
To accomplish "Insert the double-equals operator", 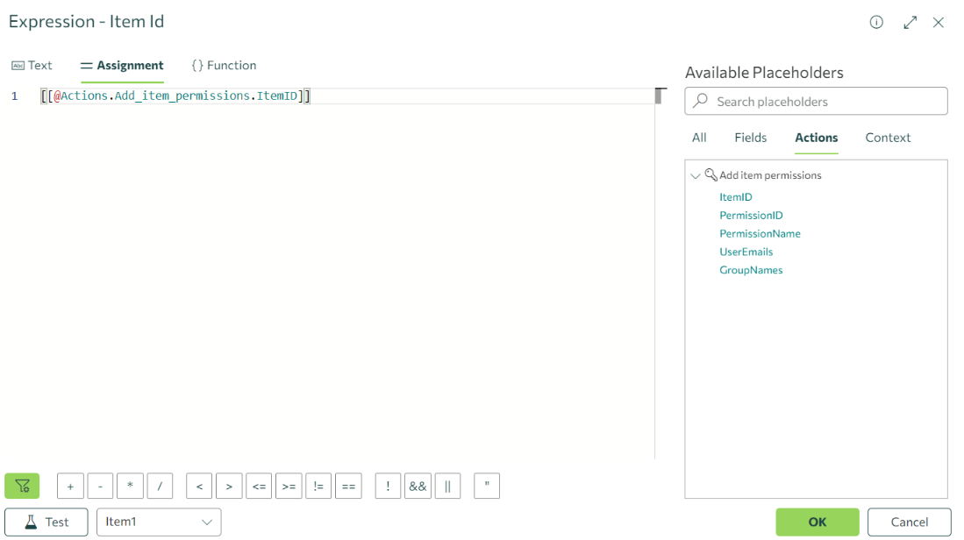I will pos(348,486).
